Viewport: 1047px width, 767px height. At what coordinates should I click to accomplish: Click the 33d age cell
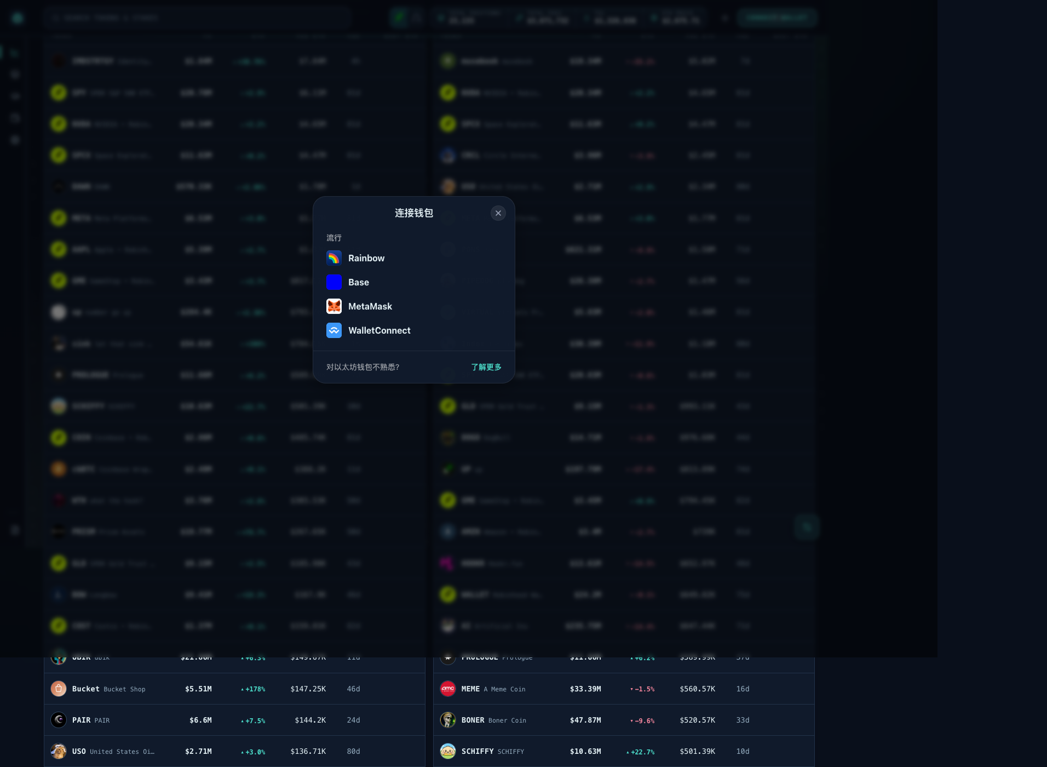click(x=743, y=720)
